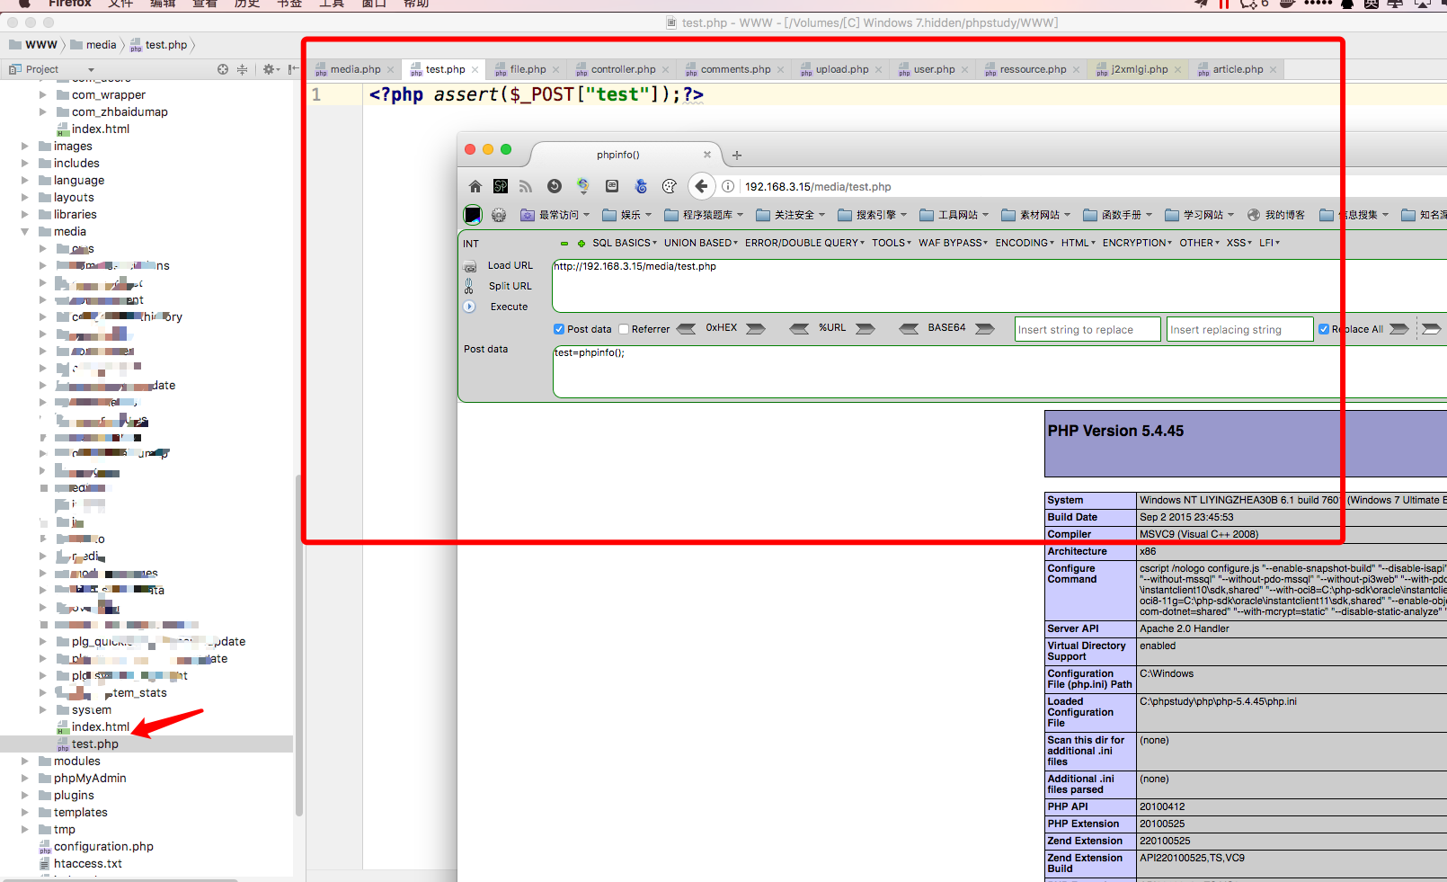Open the 最常访问 bookmarks folder
This screenshot has width=1447, height=882.
tap(555, 215)
